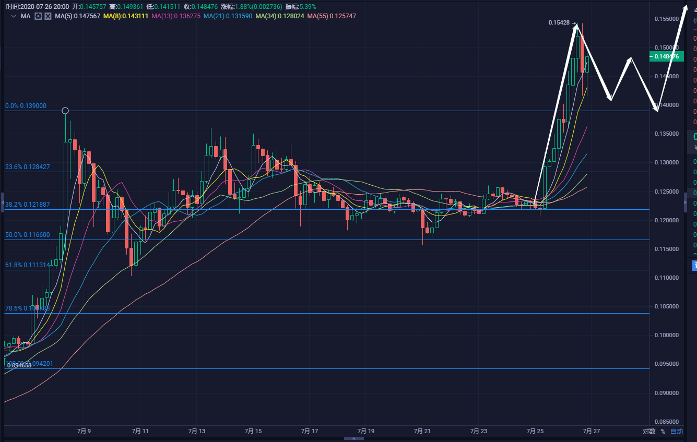Toggle logarithmic scale (对数)

point(649,432)
